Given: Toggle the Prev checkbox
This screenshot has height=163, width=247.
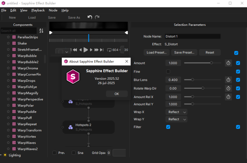Looking at the screenshot, I should click(x=54, y=153).
